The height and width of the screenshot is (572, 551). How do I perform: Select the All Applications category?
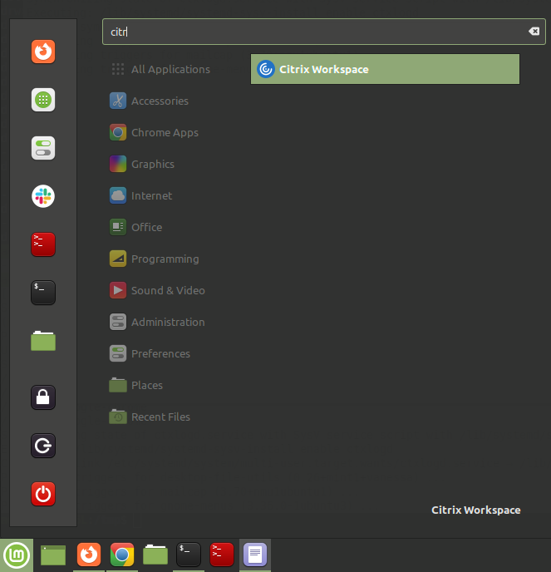tap(160, 69)
